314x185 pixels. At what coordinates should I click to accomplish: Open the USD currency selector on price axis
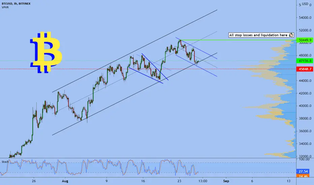305,4
